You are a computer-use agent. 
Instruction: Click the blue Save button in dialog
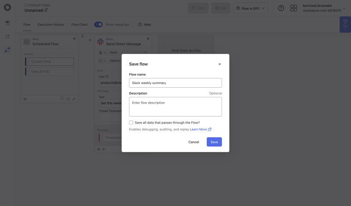[x=214, y=142]
